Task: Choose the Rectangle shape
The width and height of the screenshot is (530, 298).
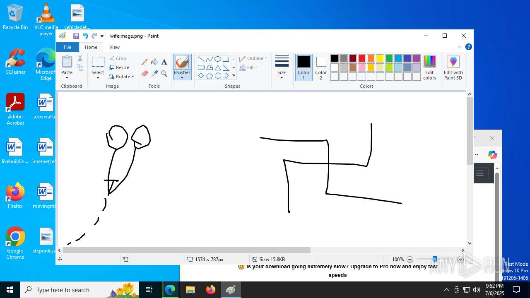Action: point(226,59)
